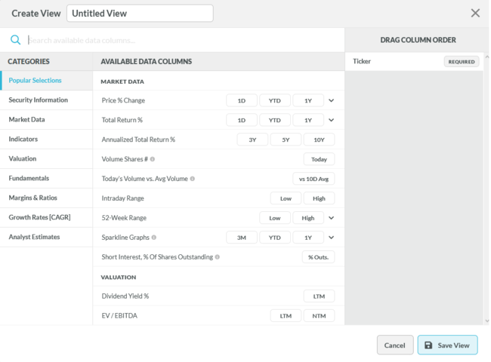Click info icon next to Today's Volume vs. Avg Volume

click(x=193, y=179)
